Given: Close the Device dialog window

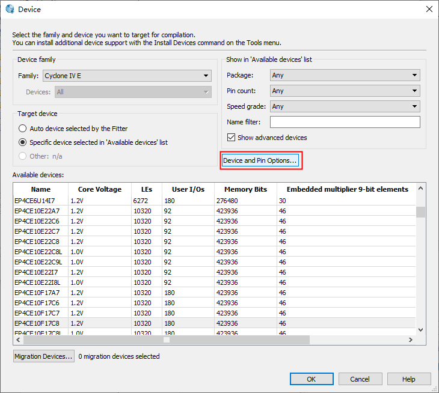Looking at the screenshot, I should (429, 9).
